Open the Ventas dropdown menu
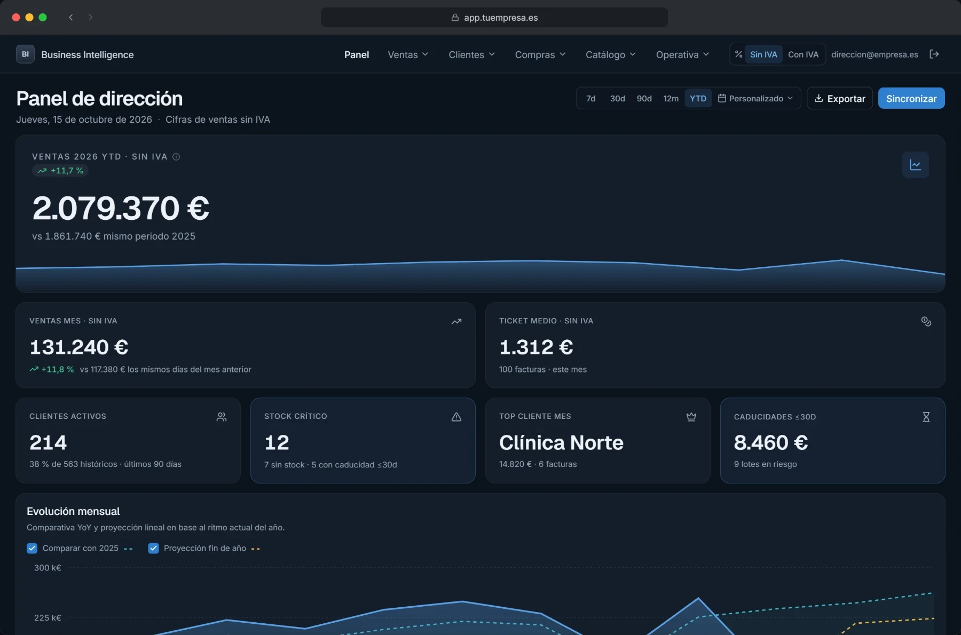The height and width of the screenshot is (635, 961). [408, 54]
